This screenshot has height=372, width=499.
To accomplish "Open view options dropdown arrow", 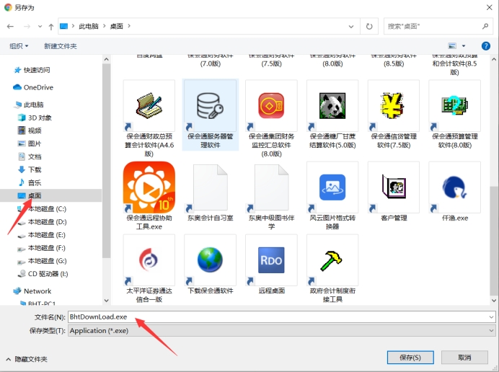I will pyautogui.click(x=464, y=46).
